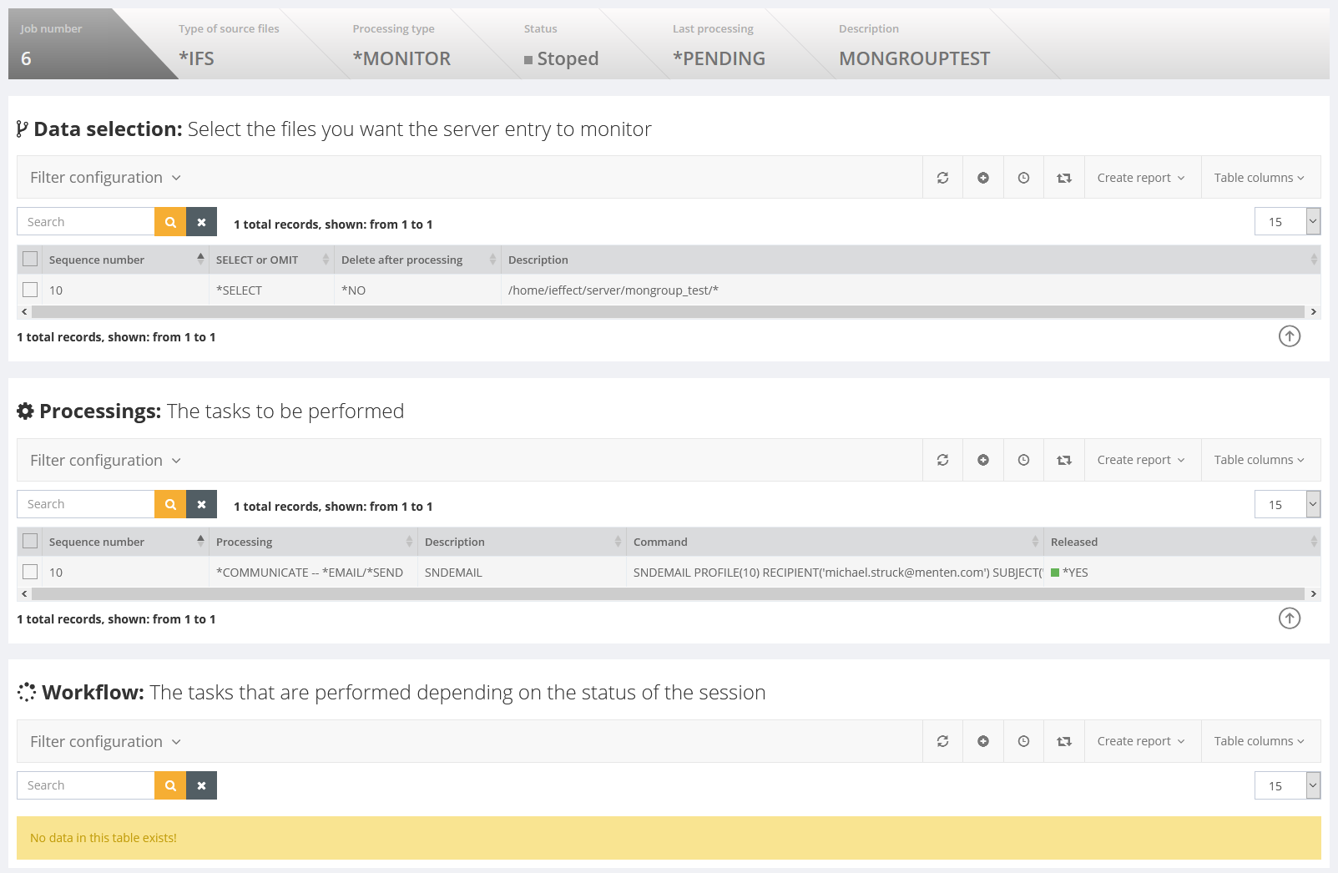Screen dimensions: 1338x873
Task: Sort Processings by Command column
Action: click(834, 542)
